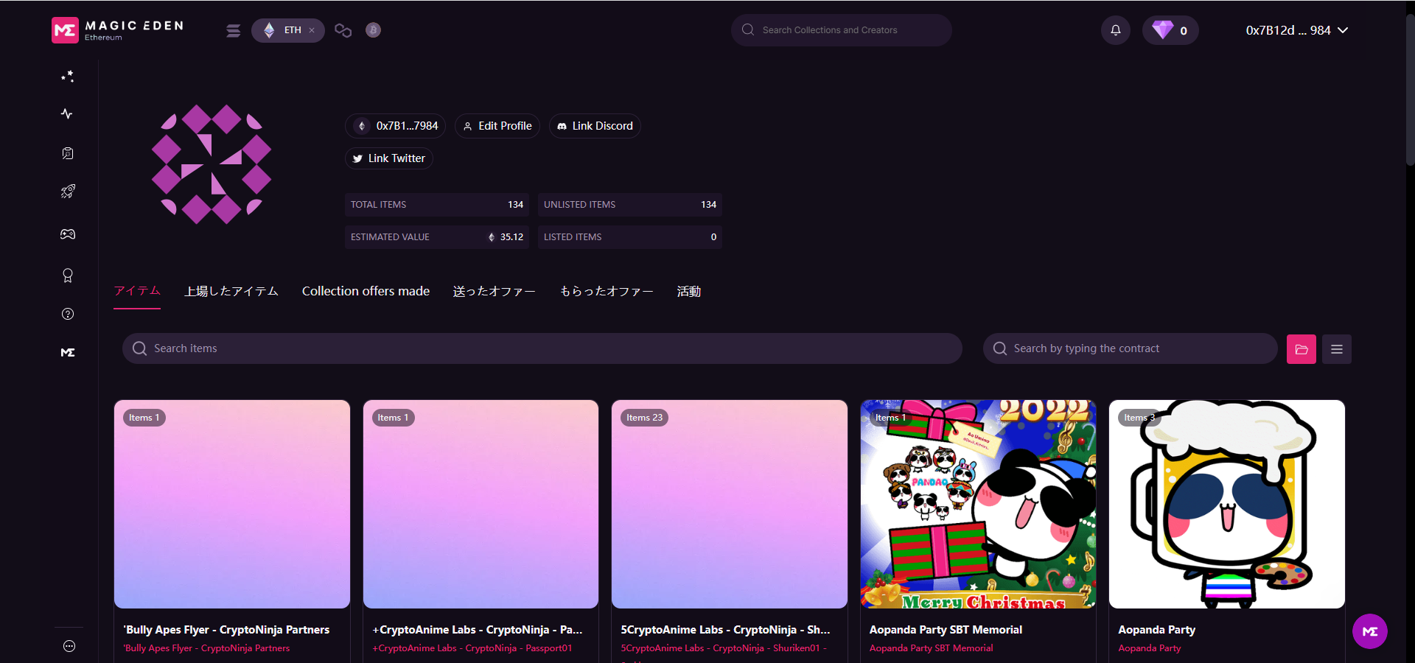
Task: Open Aopanda Party beer panda thumbnail
Action: tap(1227, 504)
